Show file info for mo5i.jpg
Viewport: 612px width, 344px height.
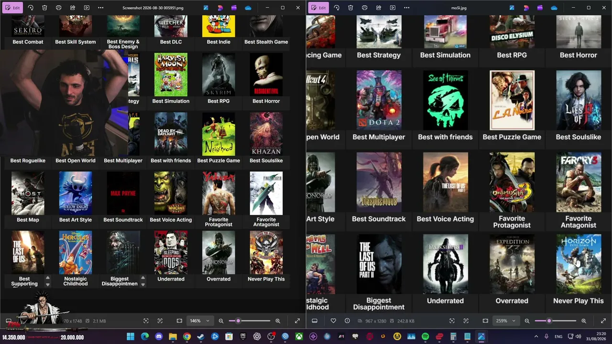click(347, 321)
